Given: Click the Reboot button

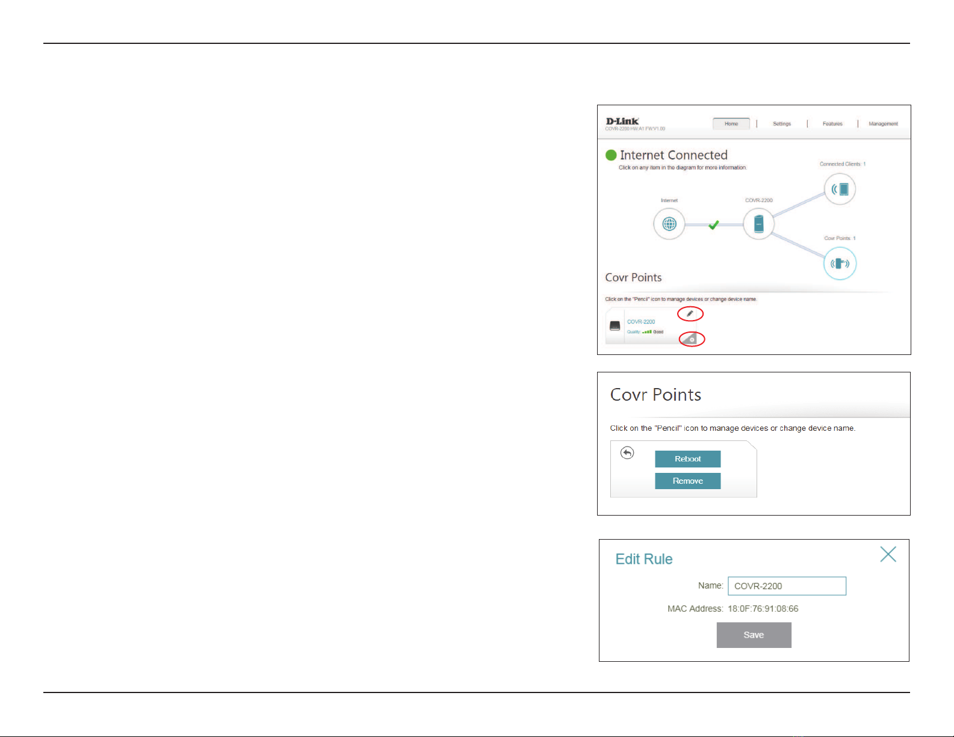Looking at the screenshot, I should click(x=688, y=459).
